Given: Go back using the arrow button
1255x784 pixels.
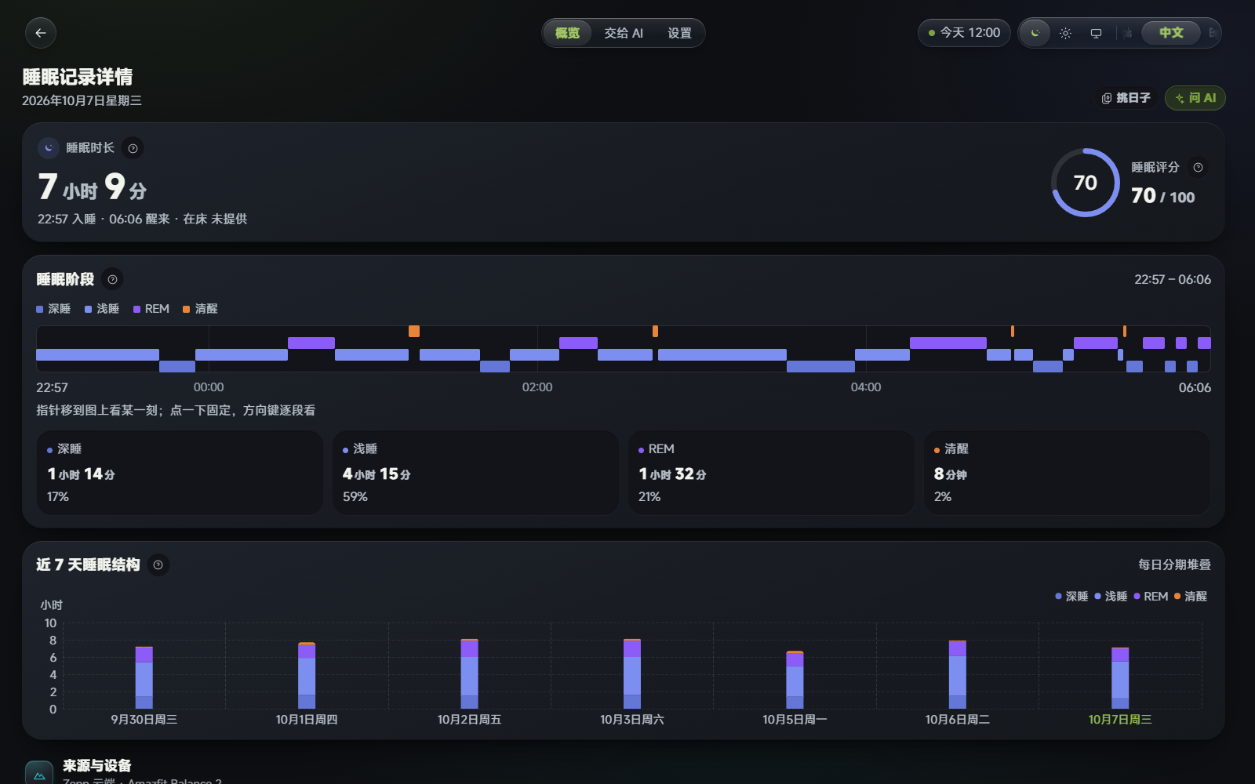Looking at the screenshot, I should pos(41,33).
